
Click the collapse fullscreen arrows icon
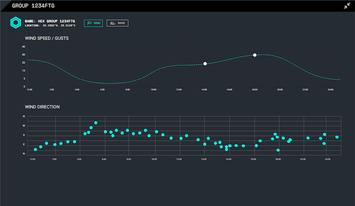point(347,6)
